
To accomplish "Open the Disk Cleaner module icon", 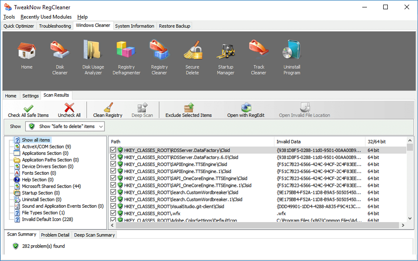I will pos(60,50).
